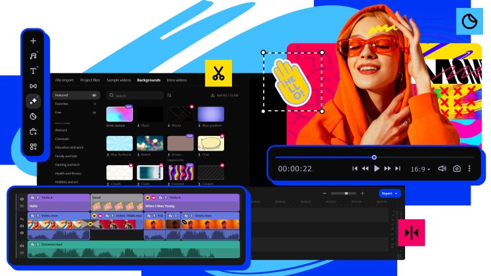Open the Effects magic-wand tool
The image size is (491, 276).
(x=33, y=101)
